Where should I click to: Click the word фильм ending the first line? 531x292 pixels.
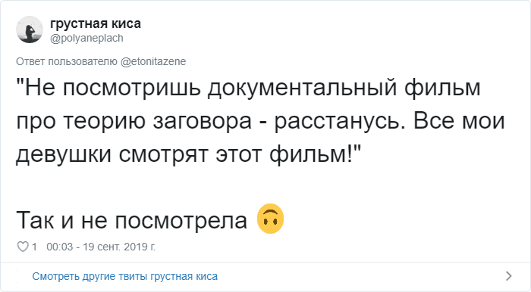[442, 88]
